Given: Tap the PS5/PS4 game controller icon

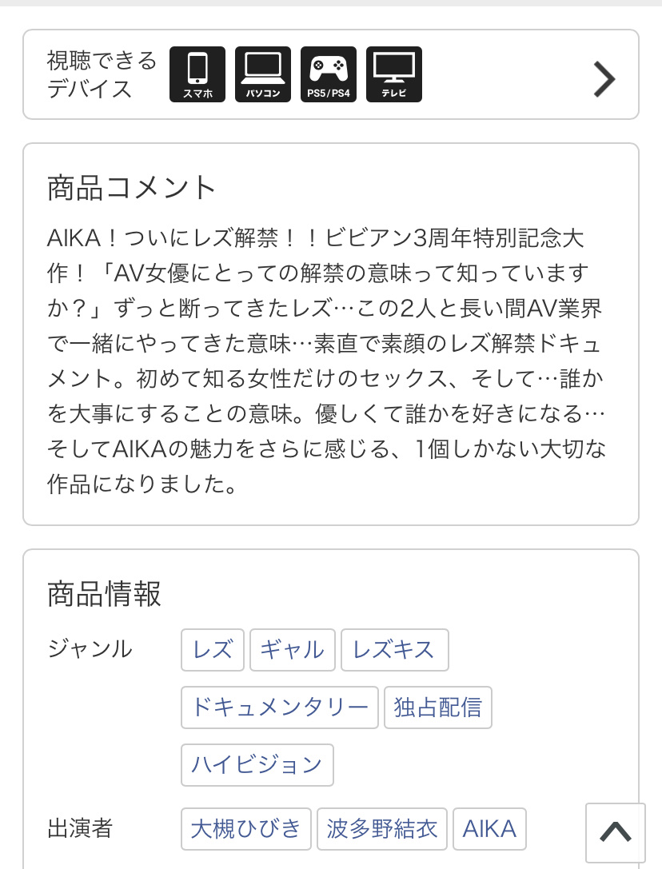Looking at the screenshot, I should [329, 74].
